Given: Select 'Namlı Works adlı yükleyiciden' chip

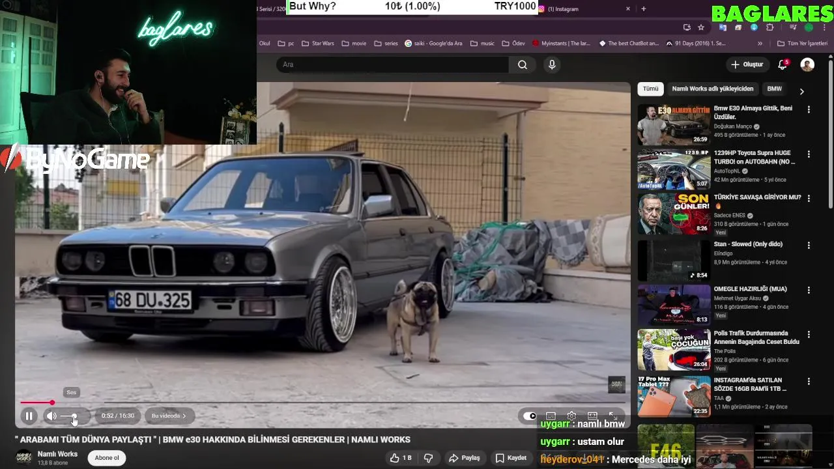Looking at the screenshot, I should tap(713, 89).
